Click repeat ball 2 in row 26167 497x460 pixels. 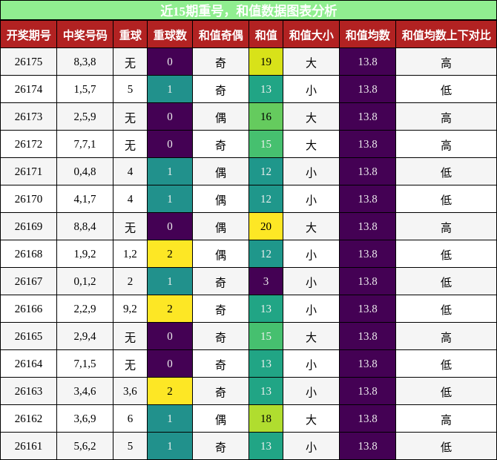(131, 281)
